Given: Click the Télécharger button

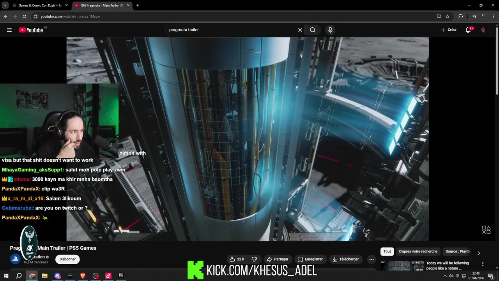Looking at the screenshot, I should pos(346,259).
